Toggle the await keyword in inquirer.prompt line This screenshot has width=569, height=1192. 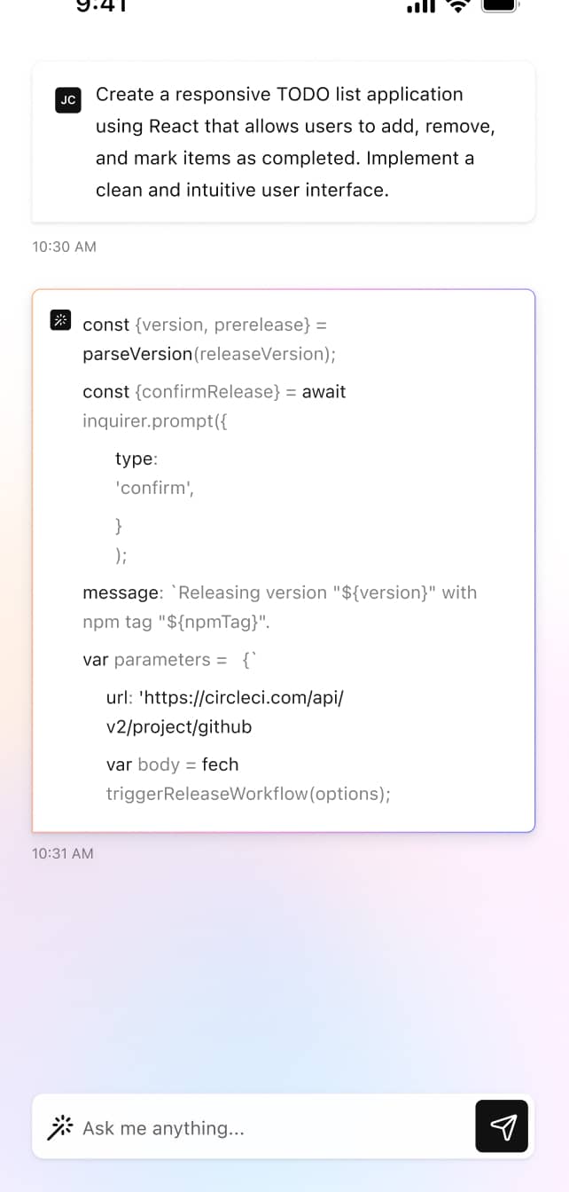click(327, 391)
